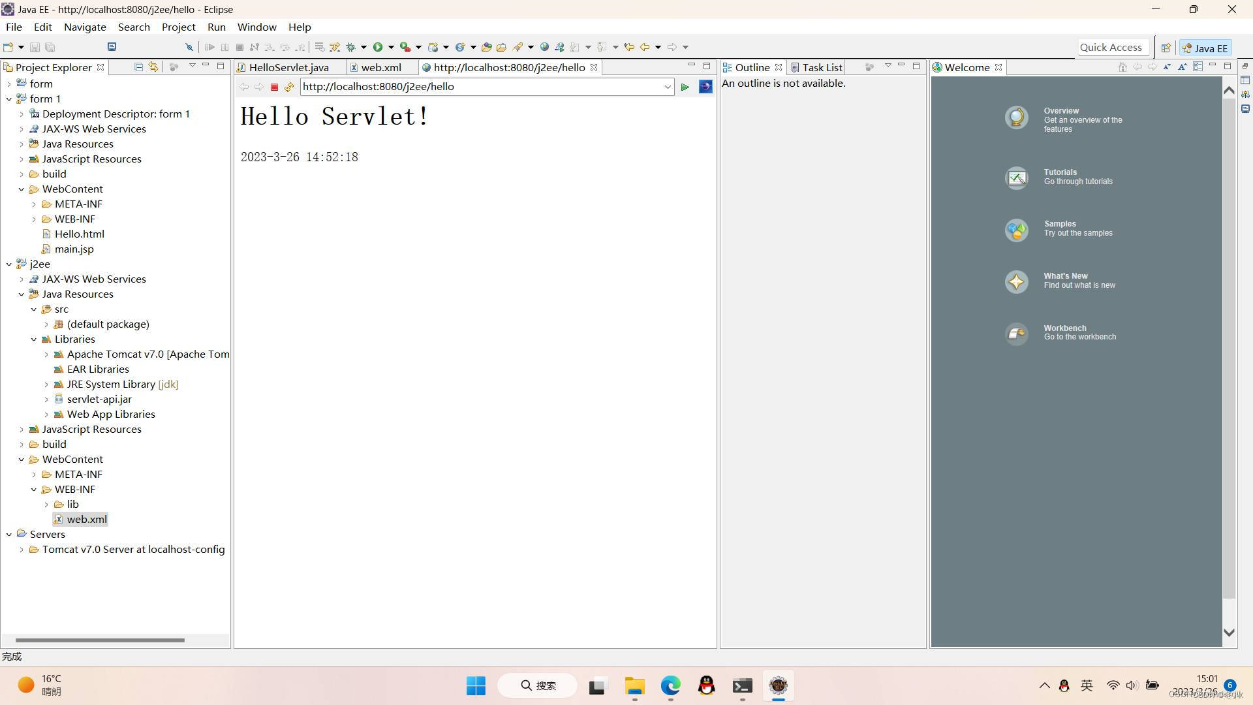Image resolution: width=1253 pixels, height=705 pixels.
Task: Click the green Go to URL arrow
Action: point(685,87)
